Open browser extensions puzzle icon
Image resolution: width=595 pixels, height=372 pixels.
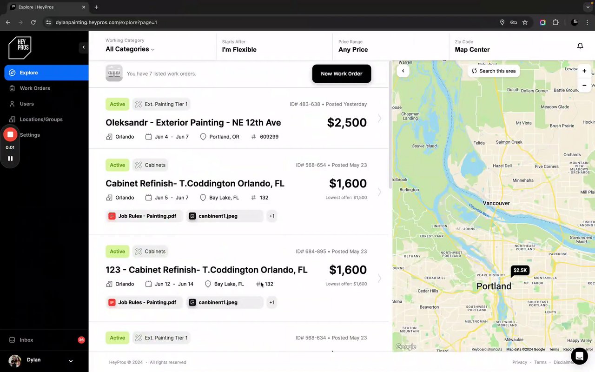[x=555, y=22]
